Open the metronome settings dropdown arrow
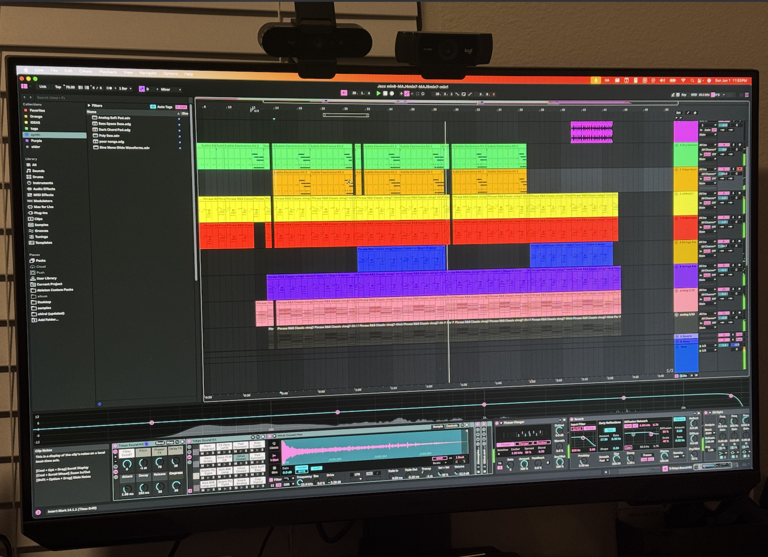768x557 pixels. click(116, 88)
